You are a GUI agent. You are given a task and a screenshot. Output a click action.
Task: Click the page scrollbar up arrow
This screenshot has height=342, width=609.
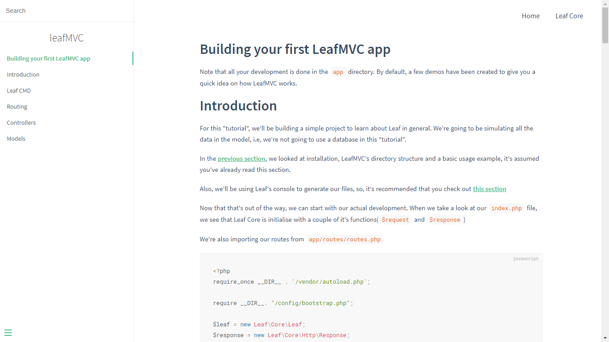coord(605,3)
